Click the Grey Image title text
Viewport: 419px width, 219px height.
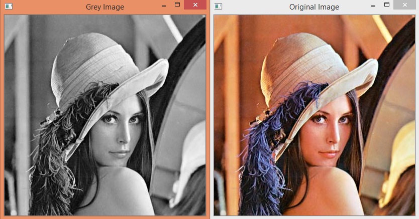[104, 7]
